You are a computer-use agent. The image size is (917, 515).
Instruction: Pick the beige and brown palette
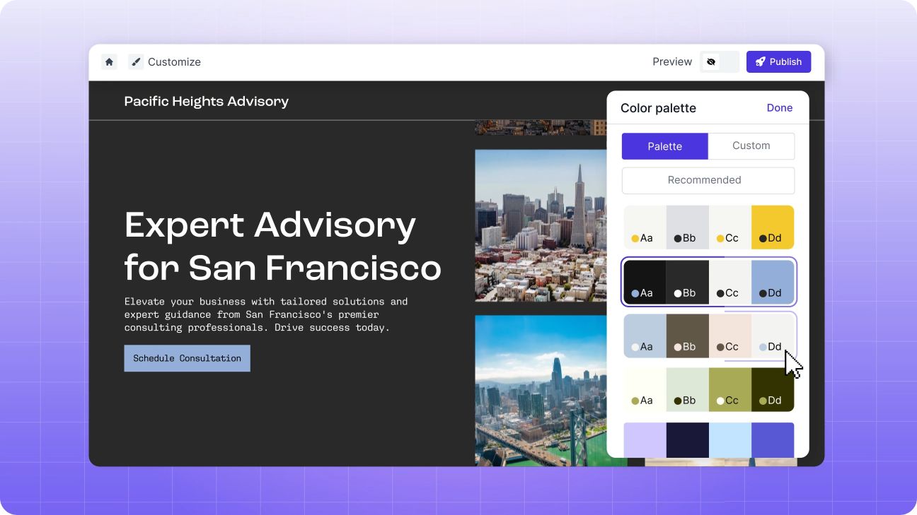click(x=709, y=336)
